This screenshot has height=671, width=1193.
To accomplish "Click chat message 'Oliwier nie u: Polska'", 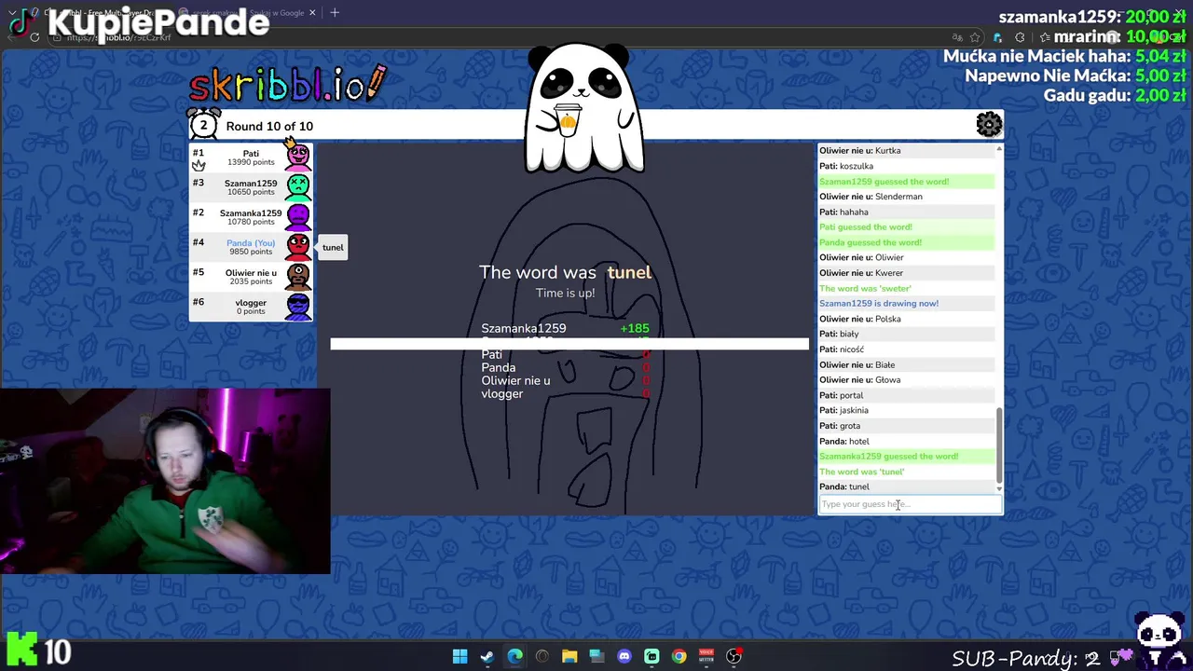I will pyautogui.click(x=907, y=319).
